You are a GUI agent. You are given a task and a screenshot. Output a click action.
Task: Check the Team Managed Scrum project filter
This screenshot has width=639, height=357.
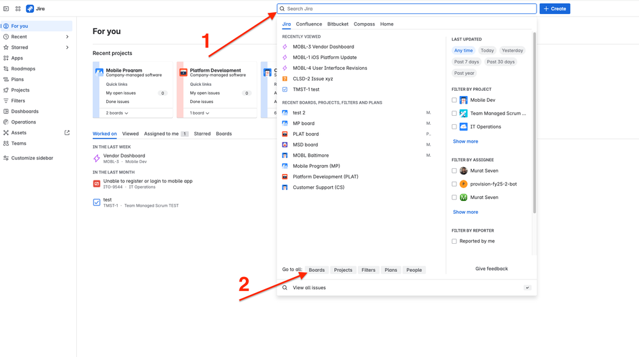454,113
